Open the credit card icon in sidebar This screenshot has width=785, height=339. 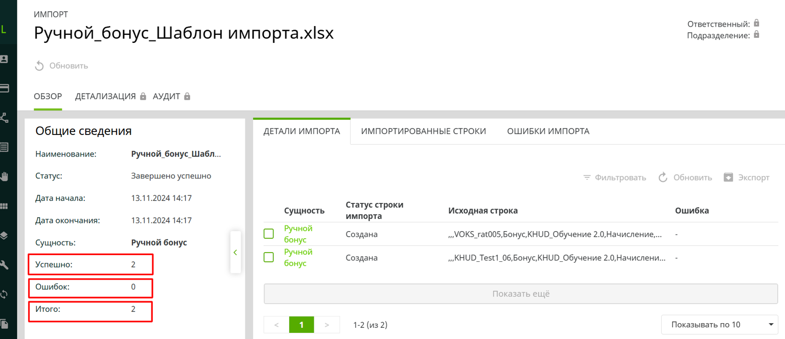(4, 88)
